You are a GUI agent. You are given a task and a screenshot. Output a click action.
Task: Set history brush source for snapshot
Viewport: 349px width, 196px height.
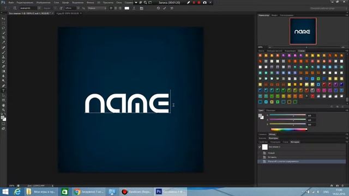point(260,147)
